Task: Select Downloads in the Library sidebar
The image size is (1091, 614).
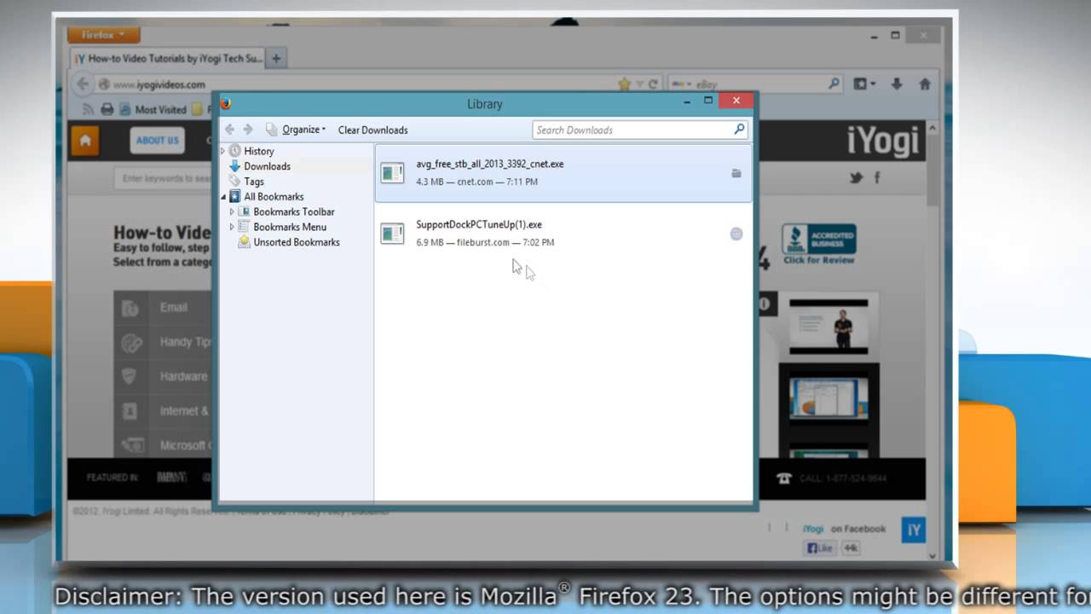Action: click(267, 166)
